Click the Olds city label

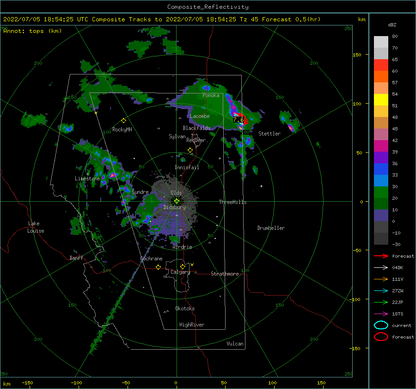(176, 193)
